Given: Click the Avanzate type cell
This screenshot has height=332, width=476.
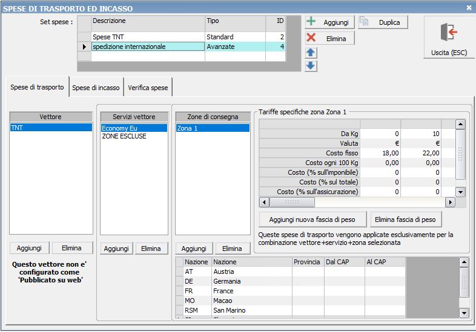Looking at the screenshot, I should 235,47.
